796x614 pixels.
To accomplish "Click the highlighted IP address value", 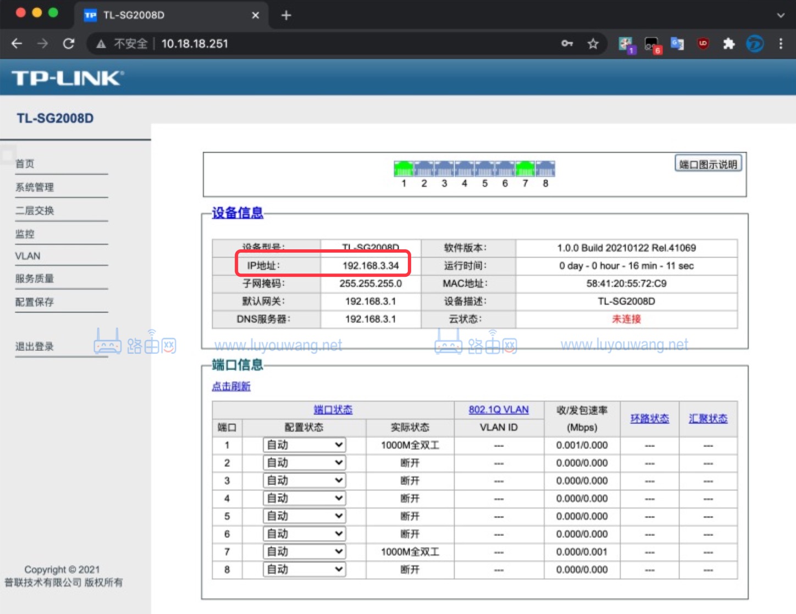I will (370, 265).
